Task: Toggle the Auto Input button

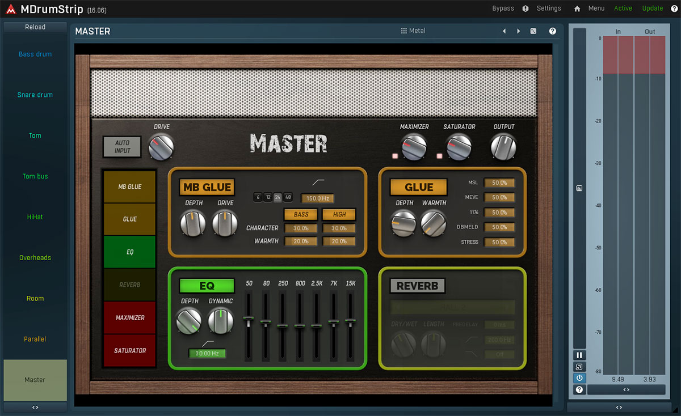Action: click(x=122, y=147)
